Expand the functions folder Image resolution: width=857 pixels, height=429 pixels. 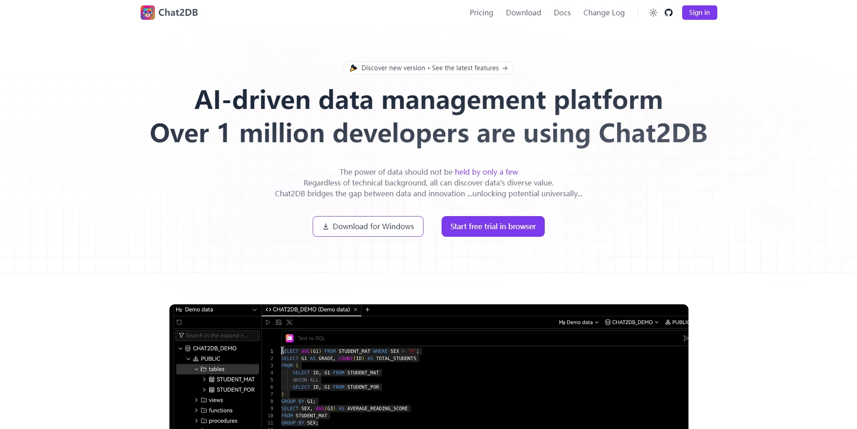point(196,411)
